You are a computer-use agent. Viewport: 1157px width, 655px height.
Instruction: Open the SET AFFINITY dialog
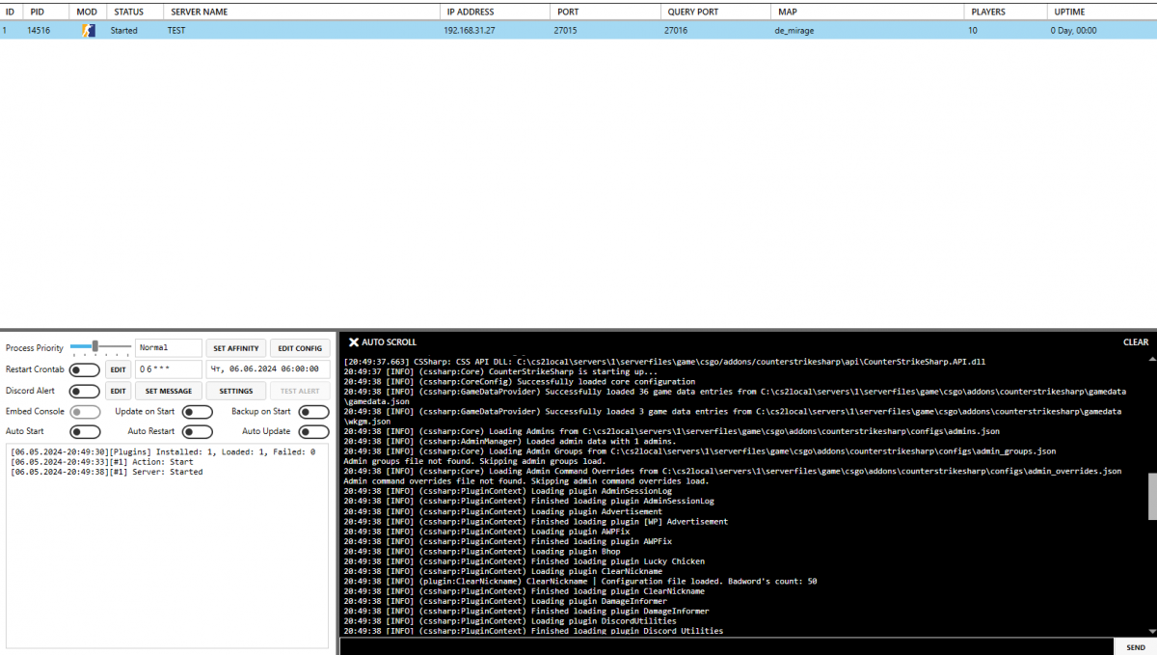236,348
